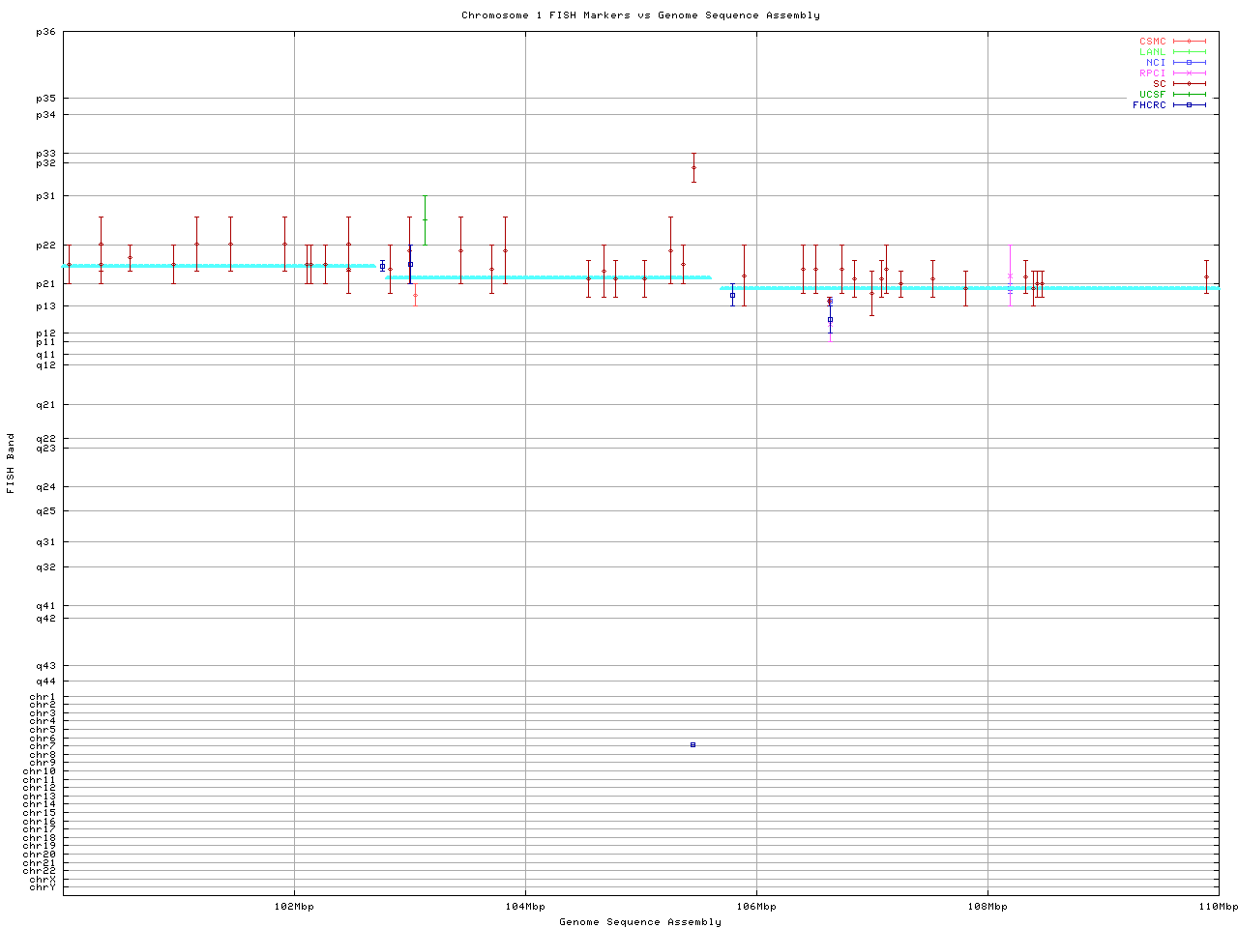The height and width of the screenshot is (928, 1238).
Task: Click the 104Mbp x-axis tick label
Action: point(525,907)
